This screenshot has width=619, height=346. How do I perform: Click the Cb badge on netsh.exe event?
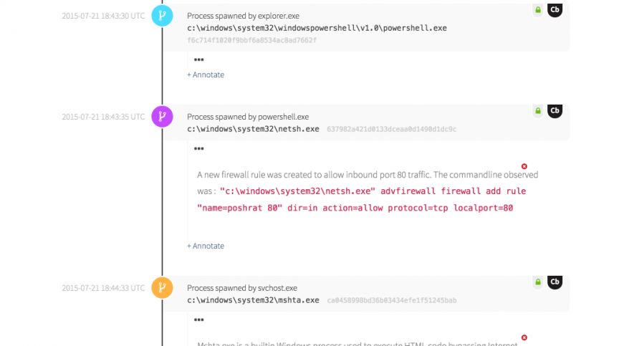coord(555,111)
